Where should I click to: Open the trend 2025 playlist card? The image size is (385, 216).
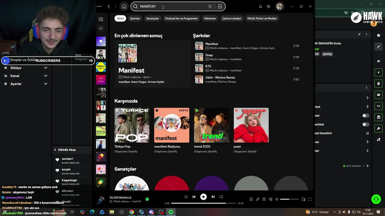pos(211,130)
